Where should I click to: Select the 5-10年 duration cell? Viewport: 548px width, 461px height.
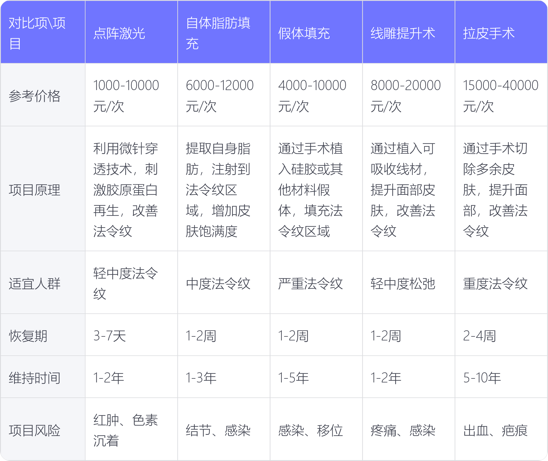[x=501, y=377]
